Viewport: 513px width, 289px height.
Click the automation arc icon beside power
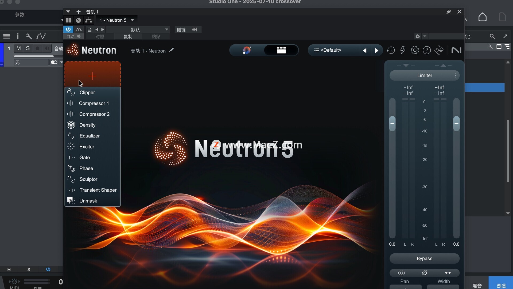(x=79, y=29)
